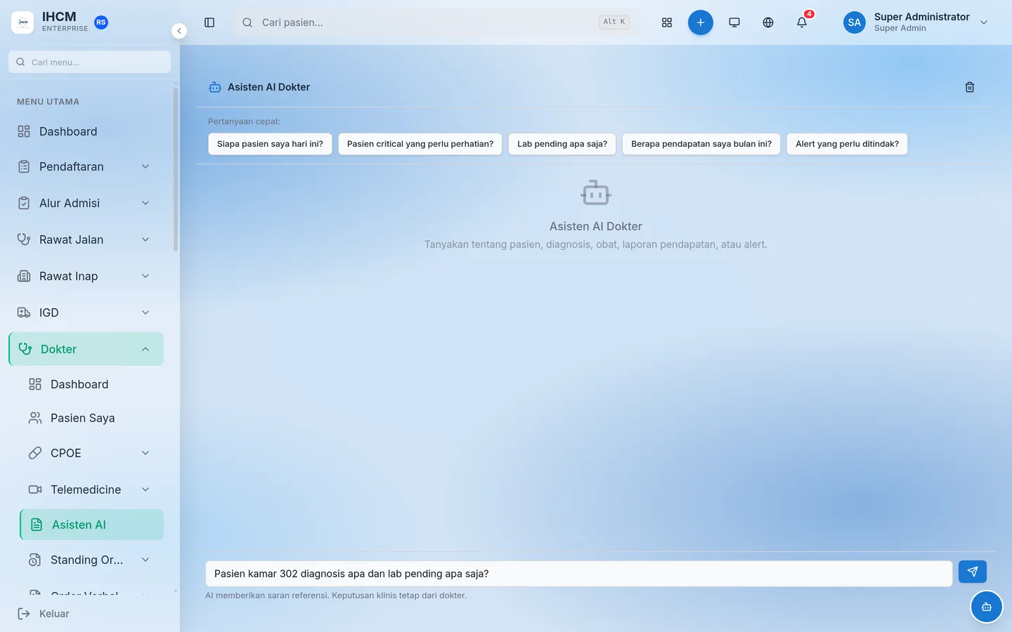Screen dimensions: 1012x632
Task: Open Dokter's Dashboard submenu item
Action: pyautogui.click(x=91, y=384)
